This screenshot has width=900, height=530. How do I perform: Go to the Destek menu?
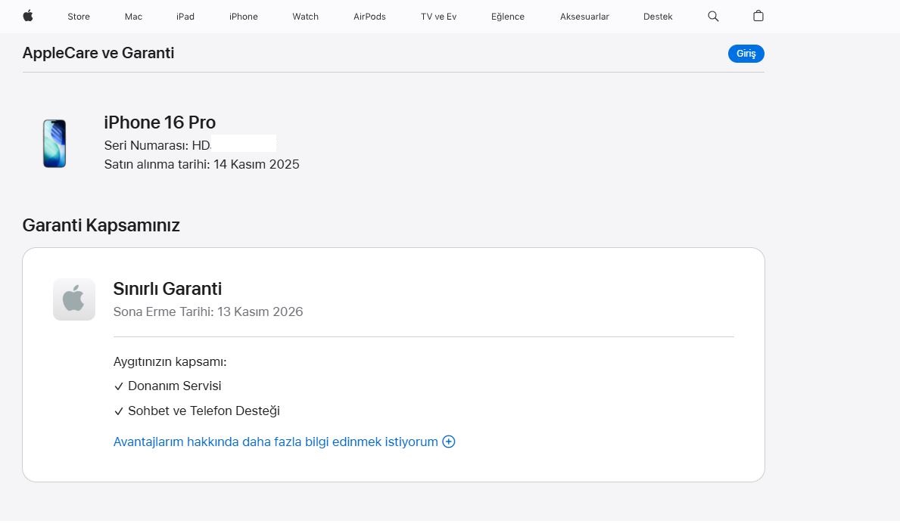pos(658,17)
